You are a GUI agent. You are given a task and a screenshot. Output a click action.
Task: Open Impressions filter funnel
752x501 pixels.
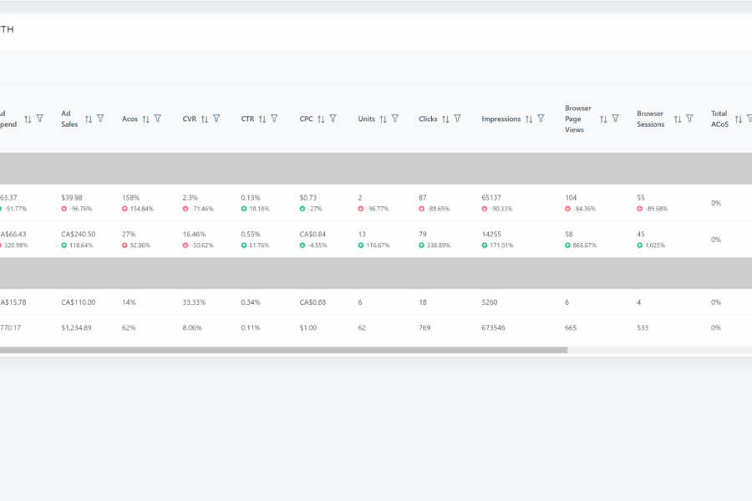pyautogui.click(x=541, y=119)
